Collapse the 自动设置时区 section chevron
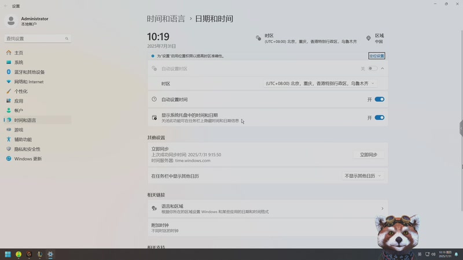Viewport: 463px width, 260px height. 383,68
